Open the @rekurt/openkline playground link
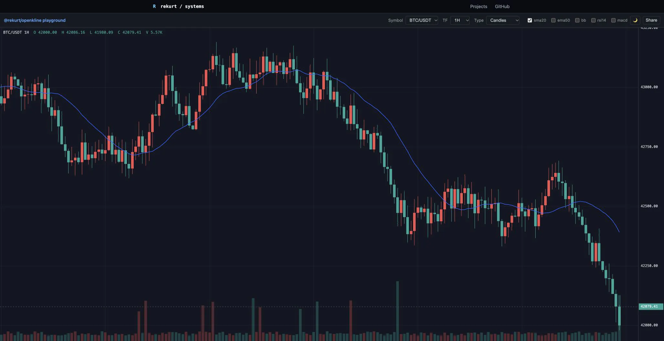Screen dimensions: 664x341 coord(35,20)
